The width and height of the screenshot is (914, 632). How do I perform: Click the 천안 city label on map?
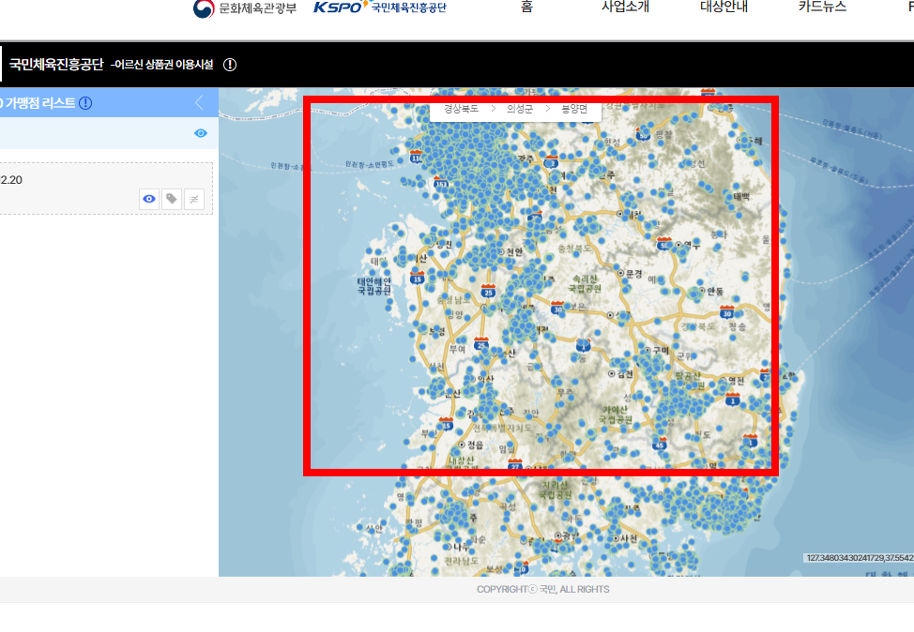coord(514,251)
